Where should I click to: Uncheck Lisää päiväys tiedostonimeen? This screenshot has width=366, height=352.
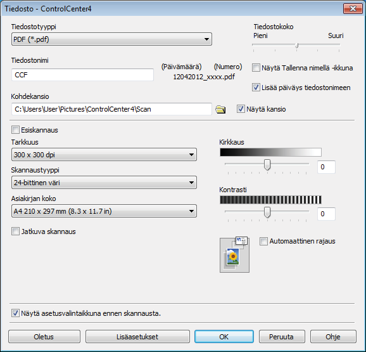point(256,88)
